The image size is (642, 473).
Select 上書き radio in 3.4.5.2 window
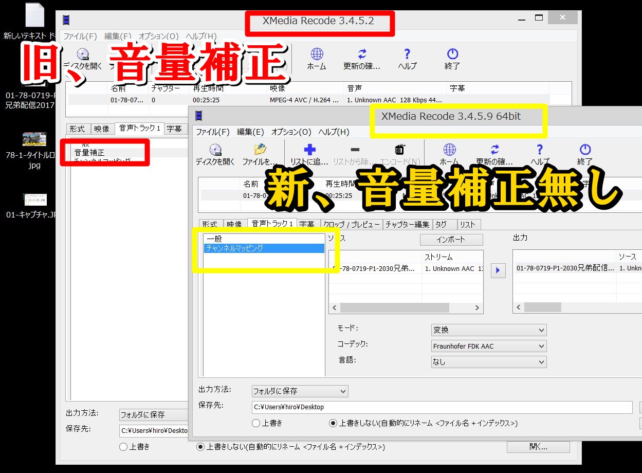pos(123,447)
